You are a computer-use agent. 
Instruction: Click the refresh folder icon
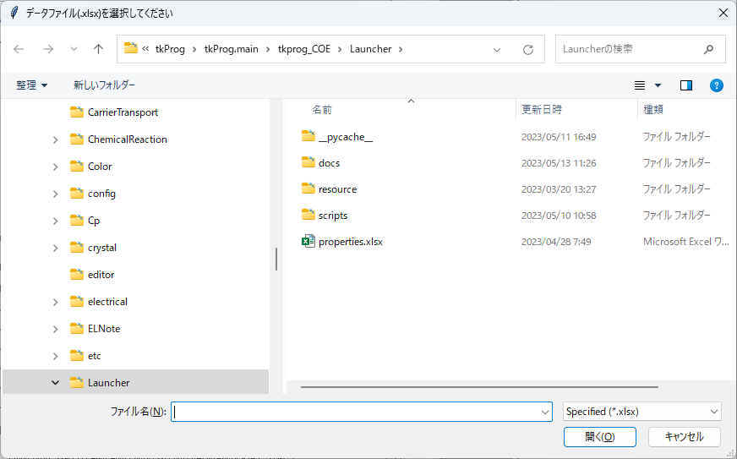528,49
